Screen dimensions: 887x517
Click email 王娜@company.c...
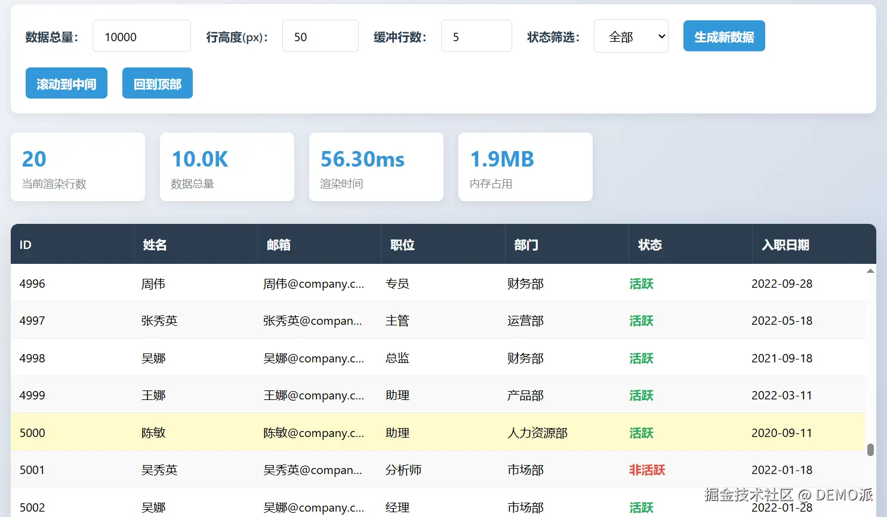(x=313, y=395)
